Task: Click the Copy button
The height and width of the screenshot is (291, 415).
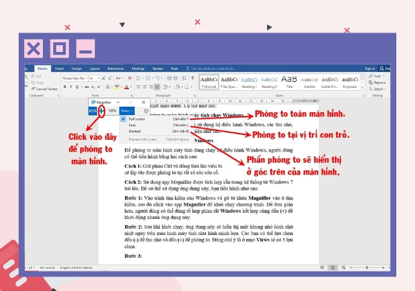Action: 37,82
